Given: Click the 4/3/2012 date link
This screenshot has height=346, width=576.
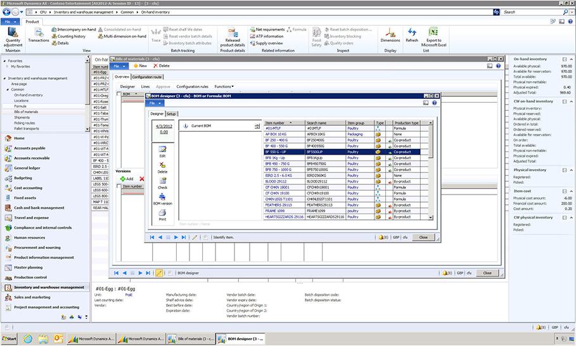Looking at the screenshot, I should (x=164, y=126).
